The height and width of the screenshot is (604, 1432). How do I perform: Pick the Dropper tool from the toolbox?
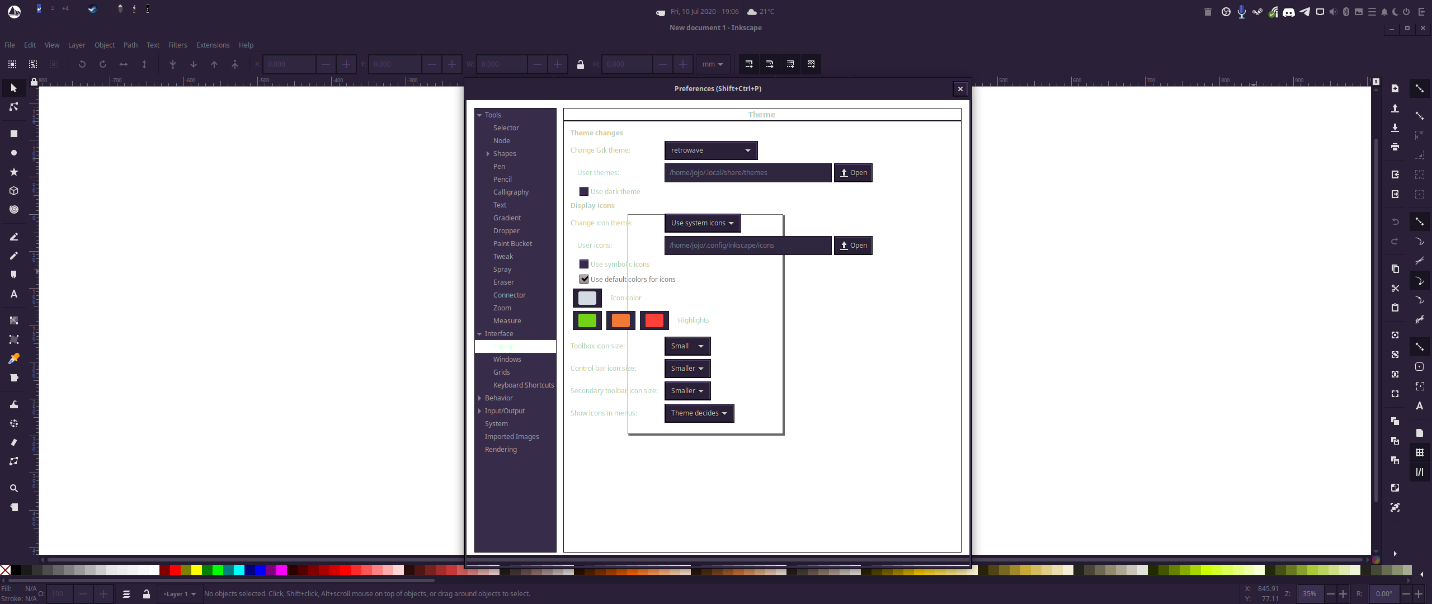(14, 358)
